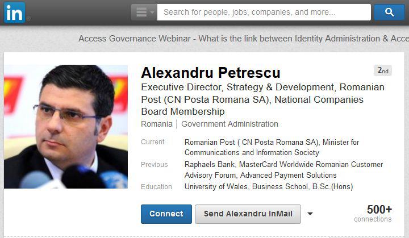Click Send Alexandru InMail button
Image resolution: width=409 pixels, height=238 pixels.
pos(248,214)
